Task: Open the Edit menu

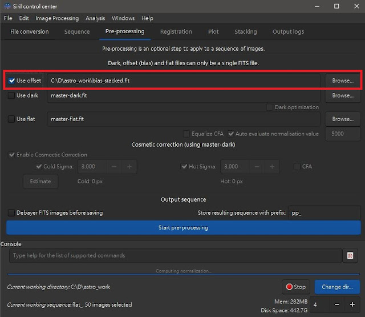Action: pos(24,18)
